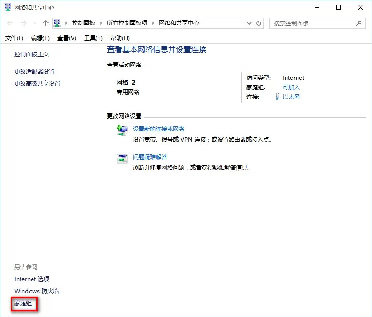Refresh the page with refresh icon
This screenshot has width=372, height=317.
259,23
